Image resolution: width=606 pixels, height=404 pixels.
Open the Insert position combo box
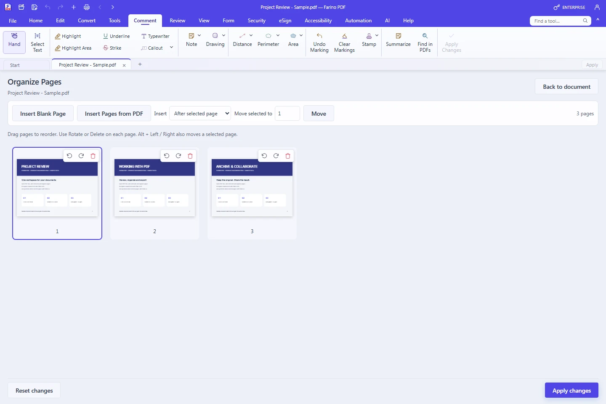[200, 114]
